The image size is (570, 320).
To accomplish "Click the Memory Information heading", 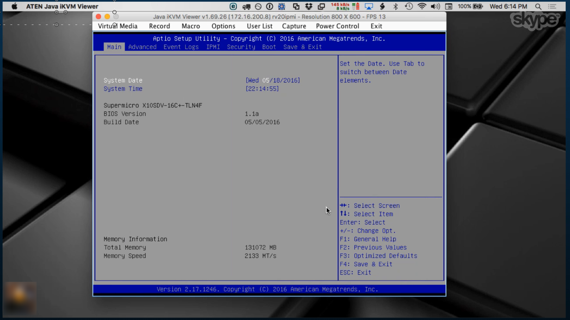I will click(x=135, y=239).
